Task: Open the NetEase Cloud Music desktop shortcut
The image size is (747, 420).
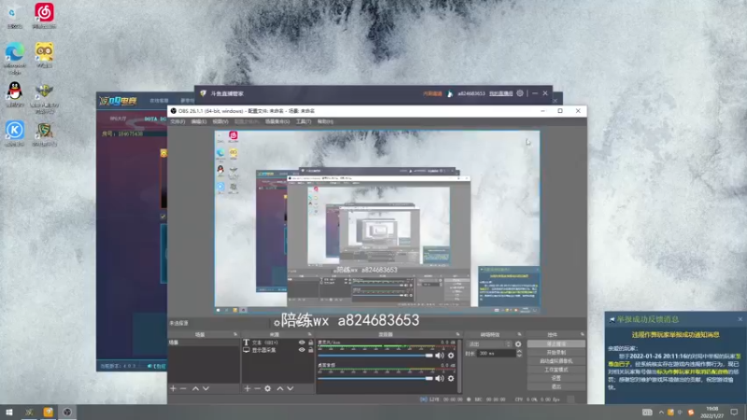Action: (44, 16)
